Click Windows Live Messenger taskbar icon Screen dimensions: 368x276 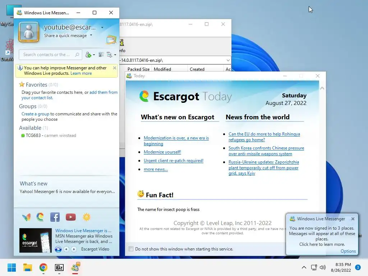(75, 267)
